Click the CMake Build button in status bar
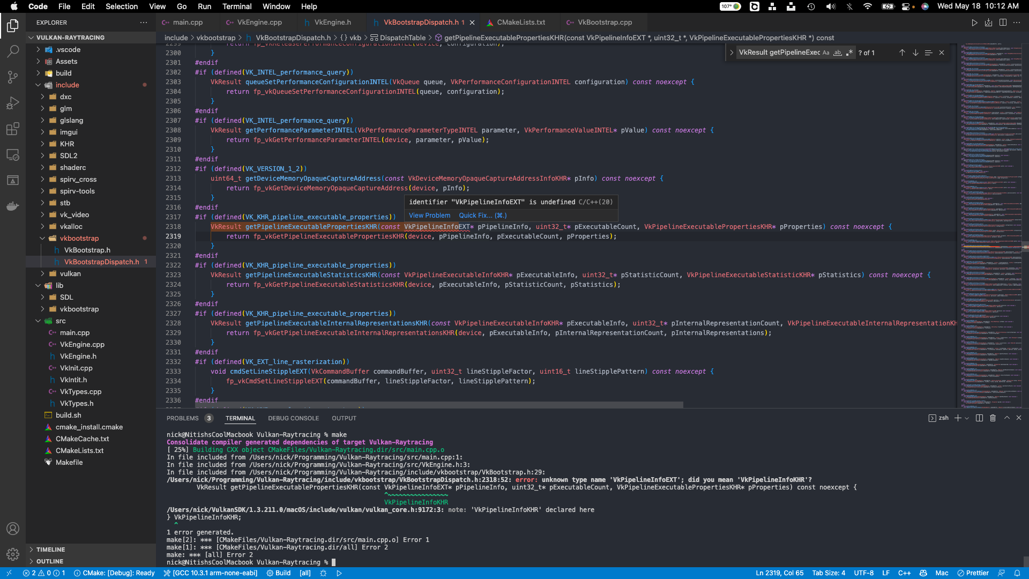The height and width of the screenshot is (579, 1029). click(279, 573)
